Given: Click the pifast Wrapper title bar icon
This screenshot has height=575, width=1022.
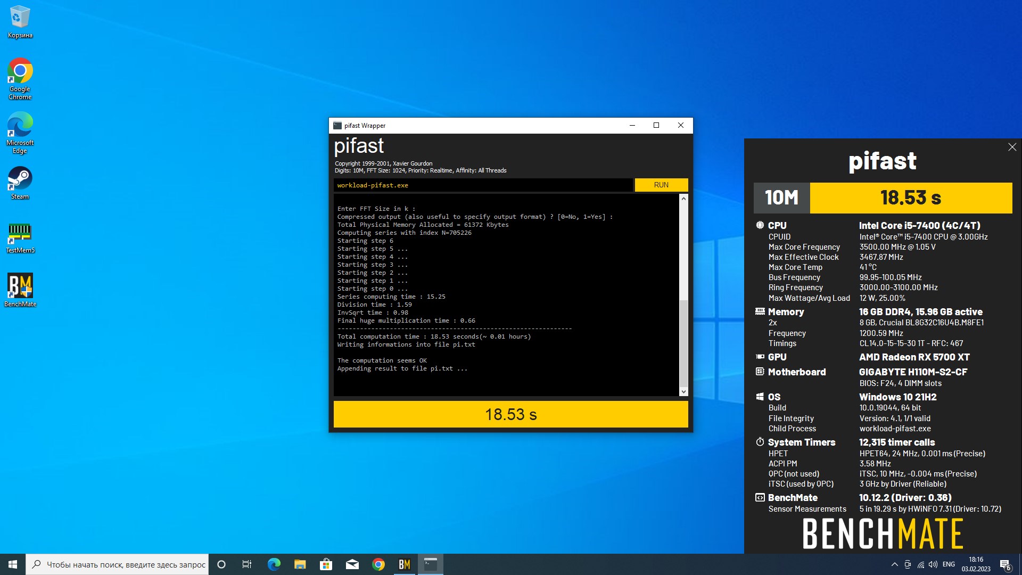Looking at the screenshot, I should 337,126.
